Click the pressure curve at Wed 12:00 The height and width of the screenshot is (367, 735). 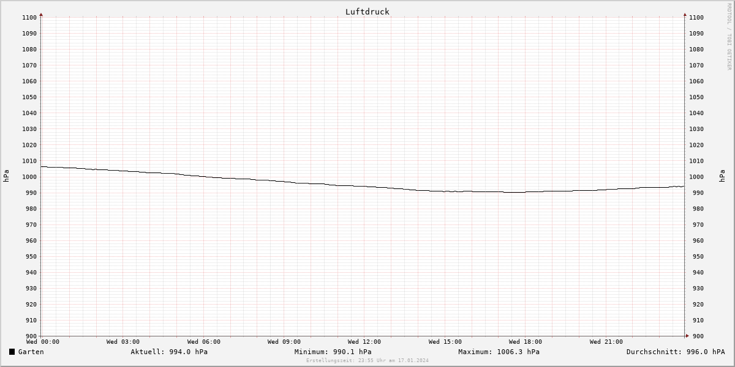[x=364, y=186]
